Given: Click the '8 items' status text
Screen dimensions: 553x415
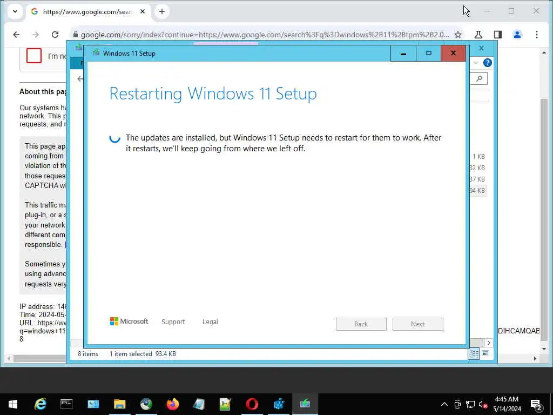Looking at the screenshot, I should pos(88,353).
